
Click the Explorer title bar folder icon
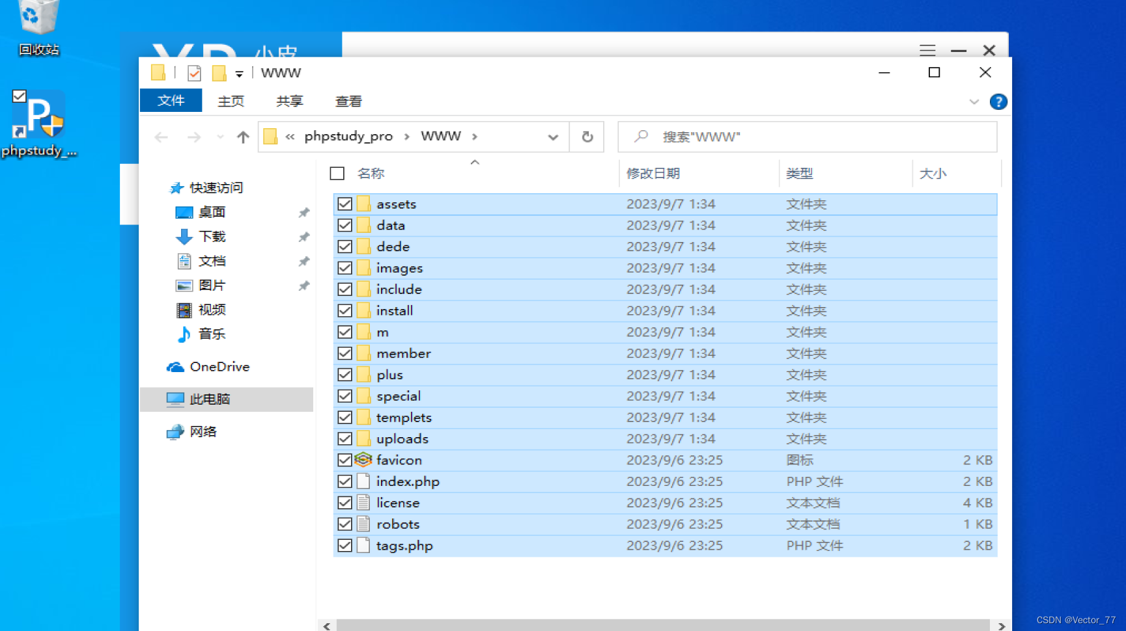(x=158, y=73)
